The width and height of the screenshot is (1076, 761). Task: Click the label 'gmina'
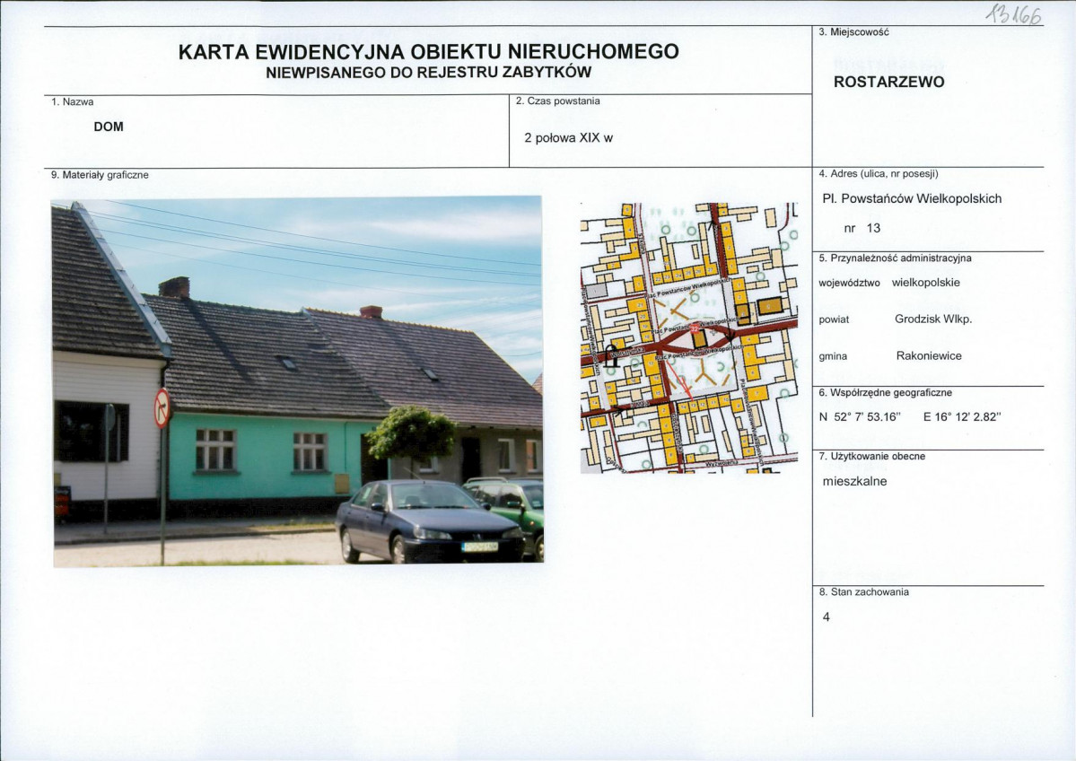(833, 357)
